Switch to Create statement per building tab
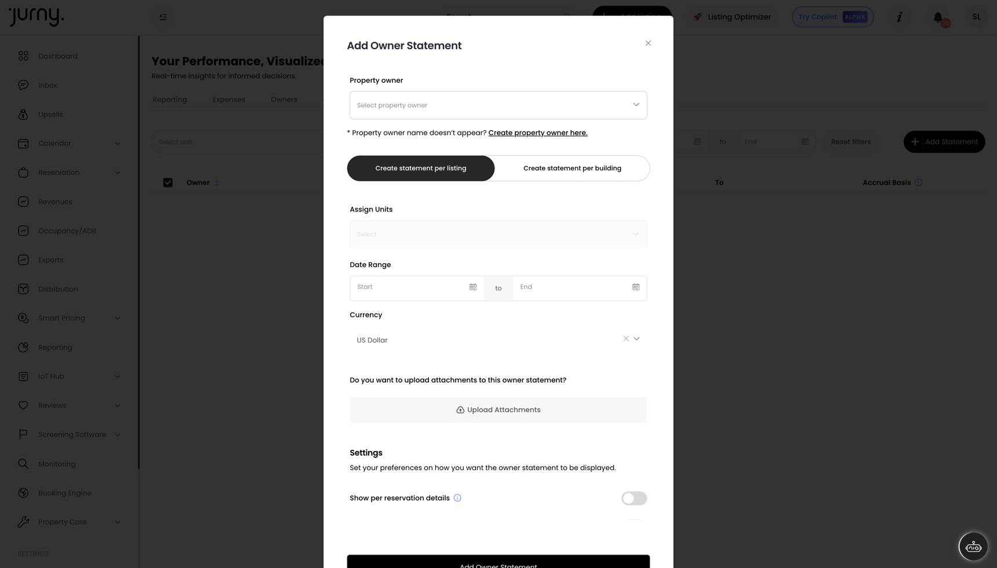 (572, 168)
